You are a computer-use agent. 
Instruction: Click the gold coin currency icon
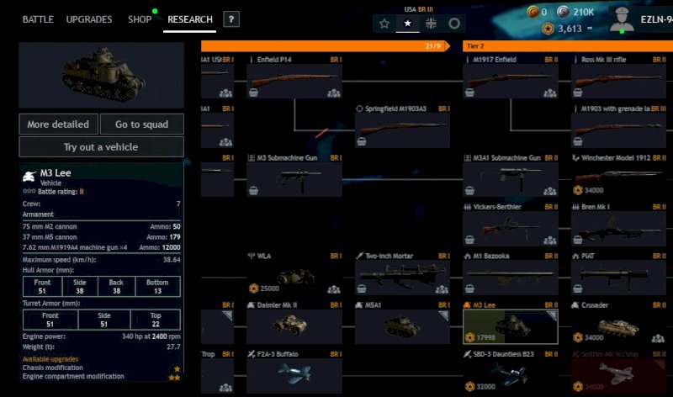533,12
